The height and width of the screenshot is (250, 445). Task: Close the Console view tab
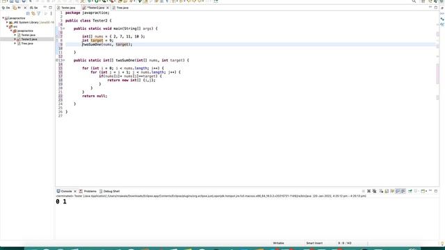point(75,192)
